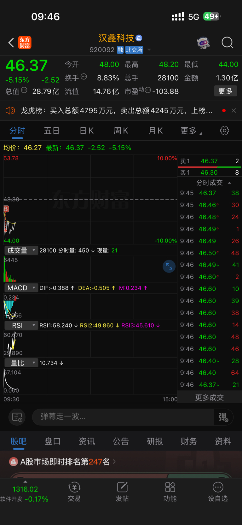Tap the speaker announcement icon
The width and height of the screenshot is (242, 525).
point(10,111)
